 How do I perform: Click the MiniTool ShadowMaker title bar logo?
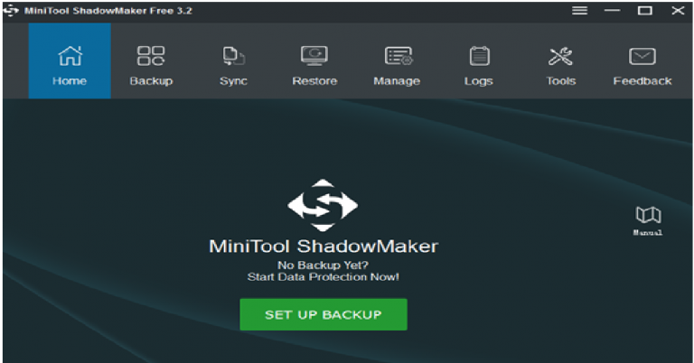click(11, 11)
